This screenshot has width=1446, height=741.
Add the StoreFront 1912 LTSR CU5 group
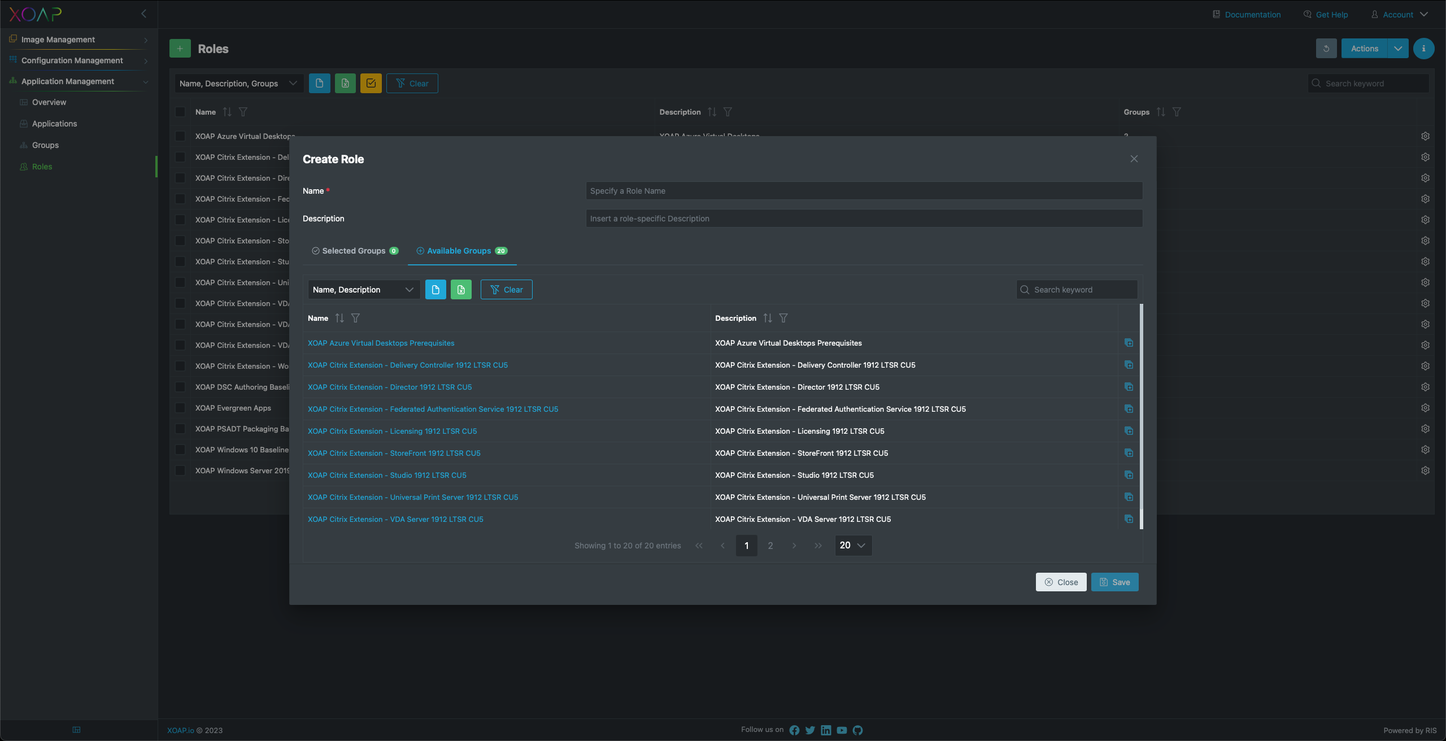(1129, 453)
